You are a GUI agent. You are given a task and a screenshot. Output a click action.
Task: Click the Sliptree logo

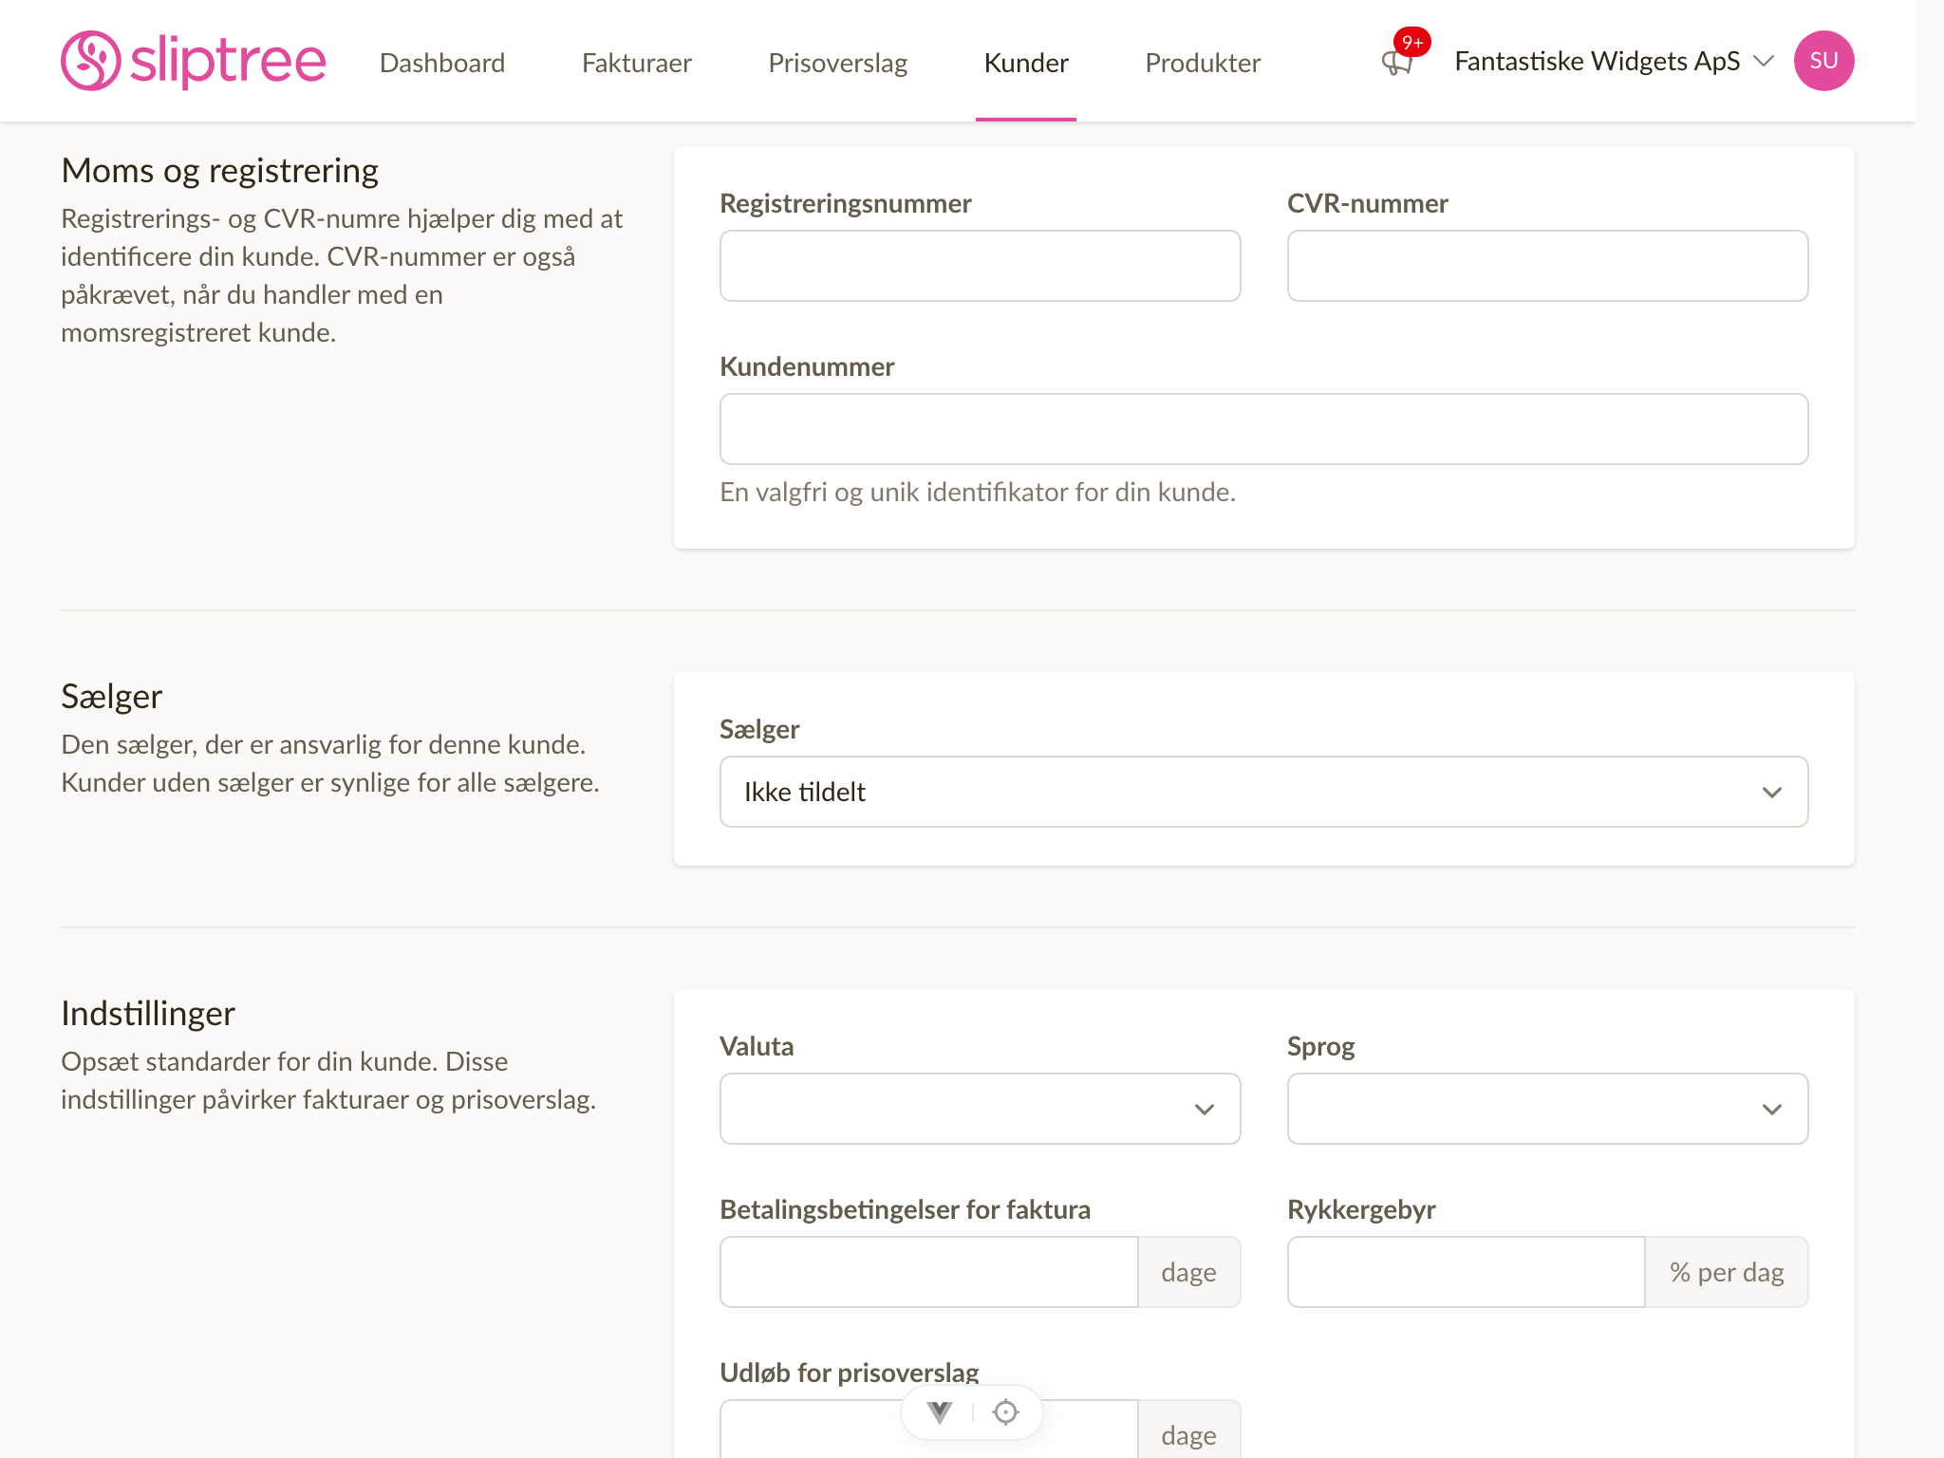pos(194,61)
